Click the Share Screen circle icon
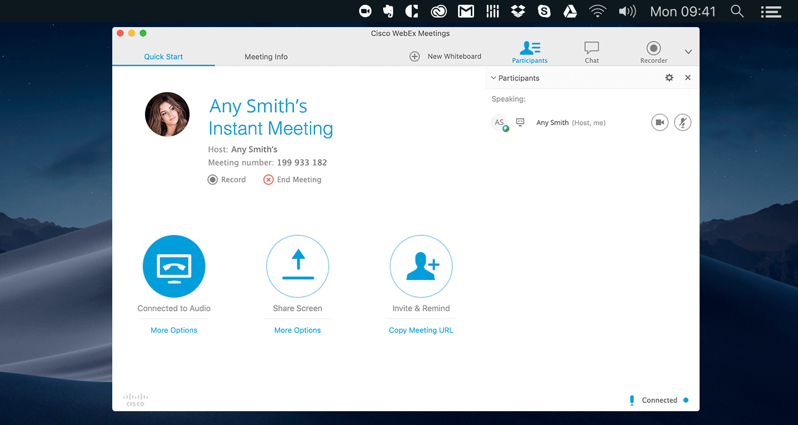This screenshot has width=798, height=425. [x=297, y=267]
